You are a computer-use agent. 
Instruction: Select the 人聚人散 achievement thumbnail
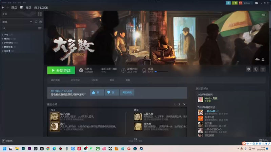(138, 117)
